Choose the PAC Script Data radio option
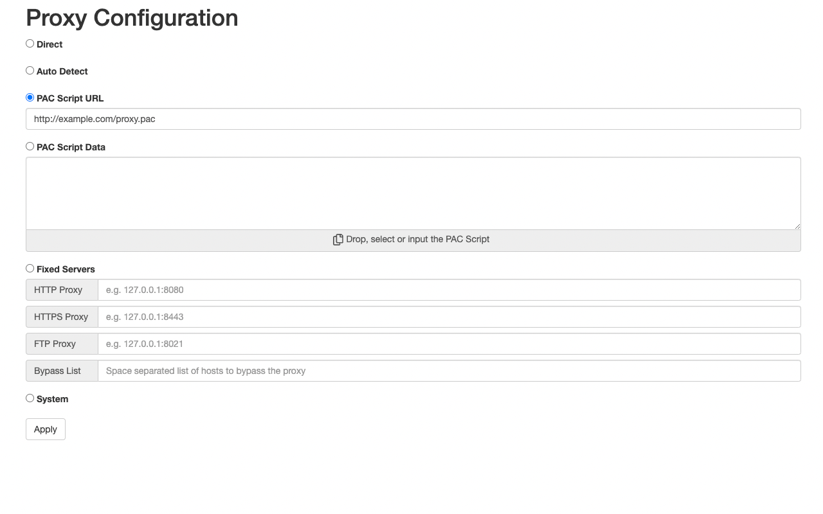The image size is (823, 514). pos(30,146)
